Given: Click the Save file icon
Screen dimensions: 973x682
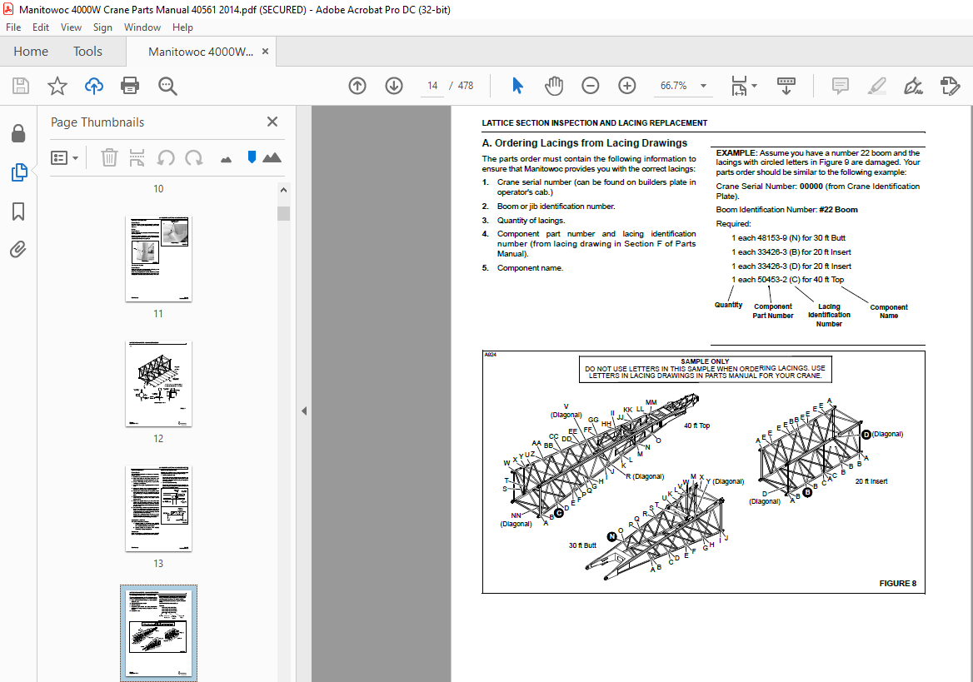Looking at the screenshot, I should 21,86.
